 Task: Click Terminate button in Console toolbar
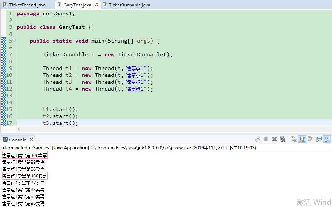tap(266, 139)
